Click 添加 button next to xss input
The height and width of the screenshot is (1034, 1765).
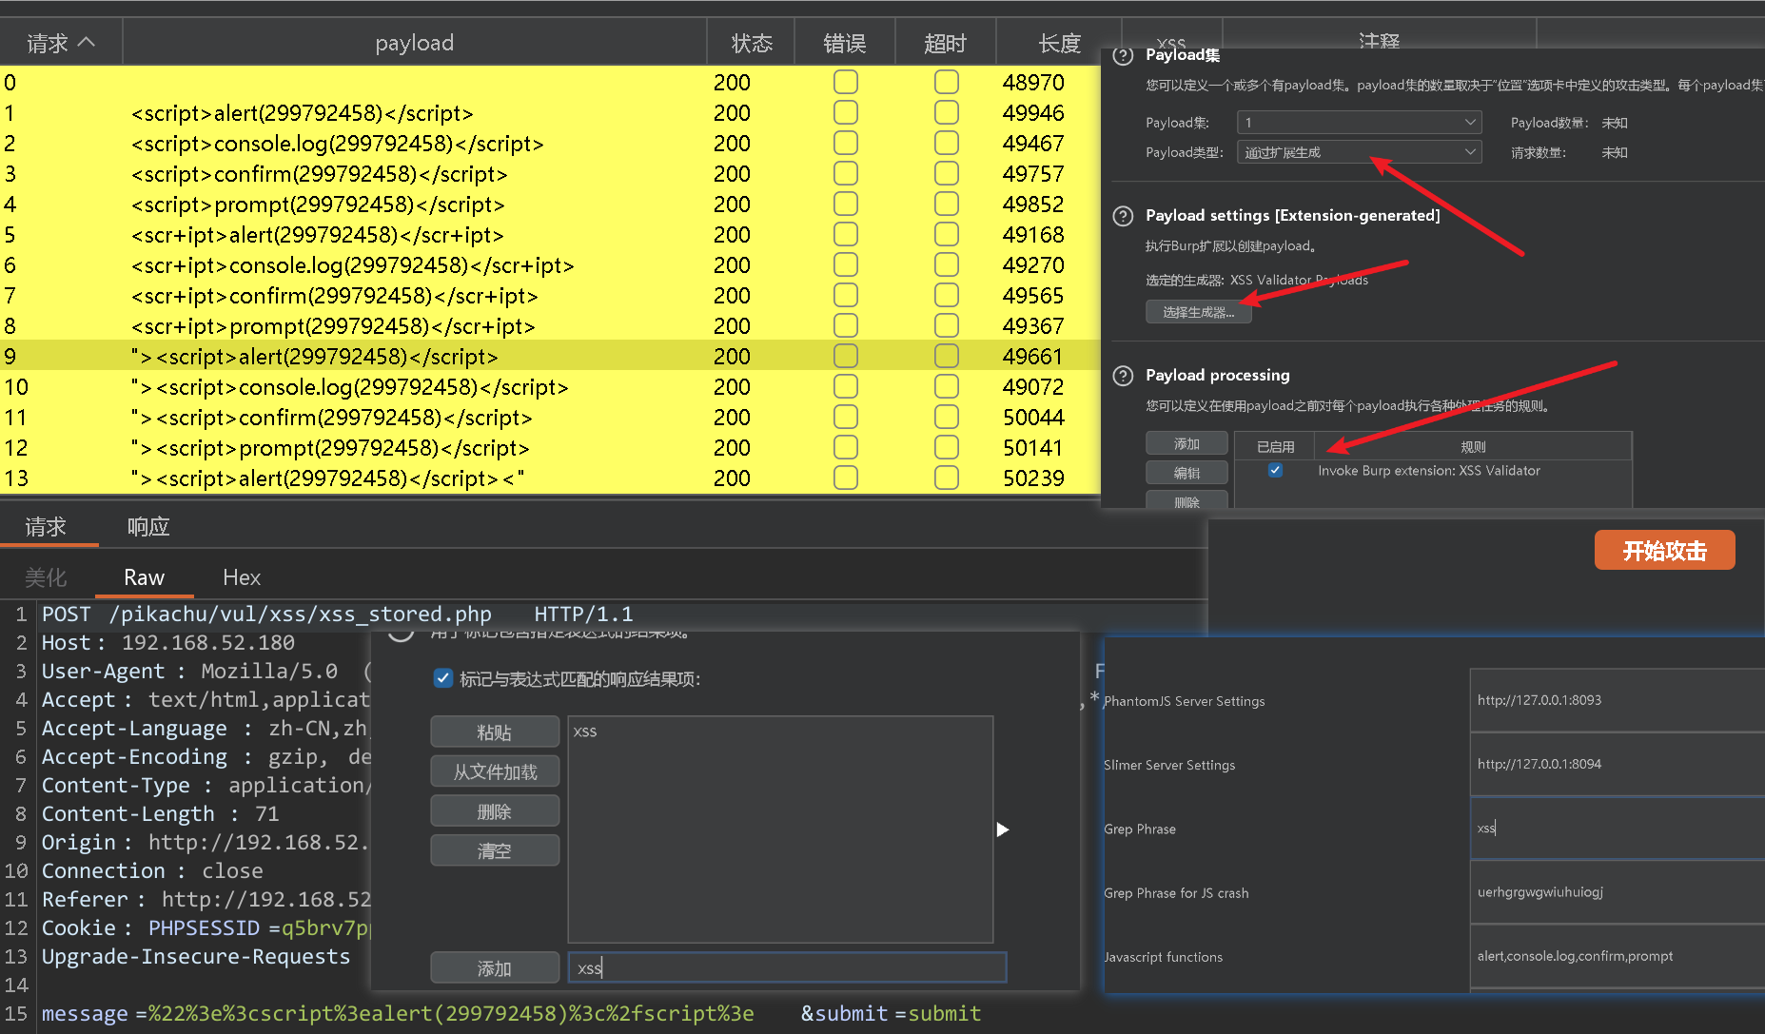pyautogui.click(x=495, y=968)
